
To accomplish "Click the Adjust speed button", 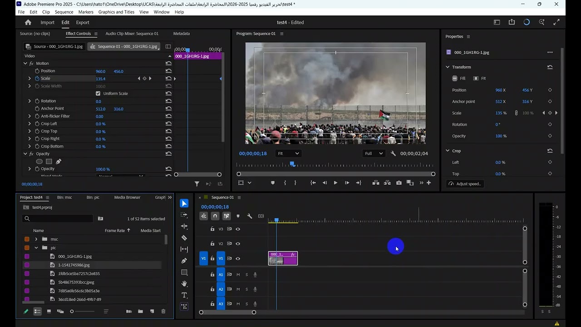I will [x=465, y=184].
